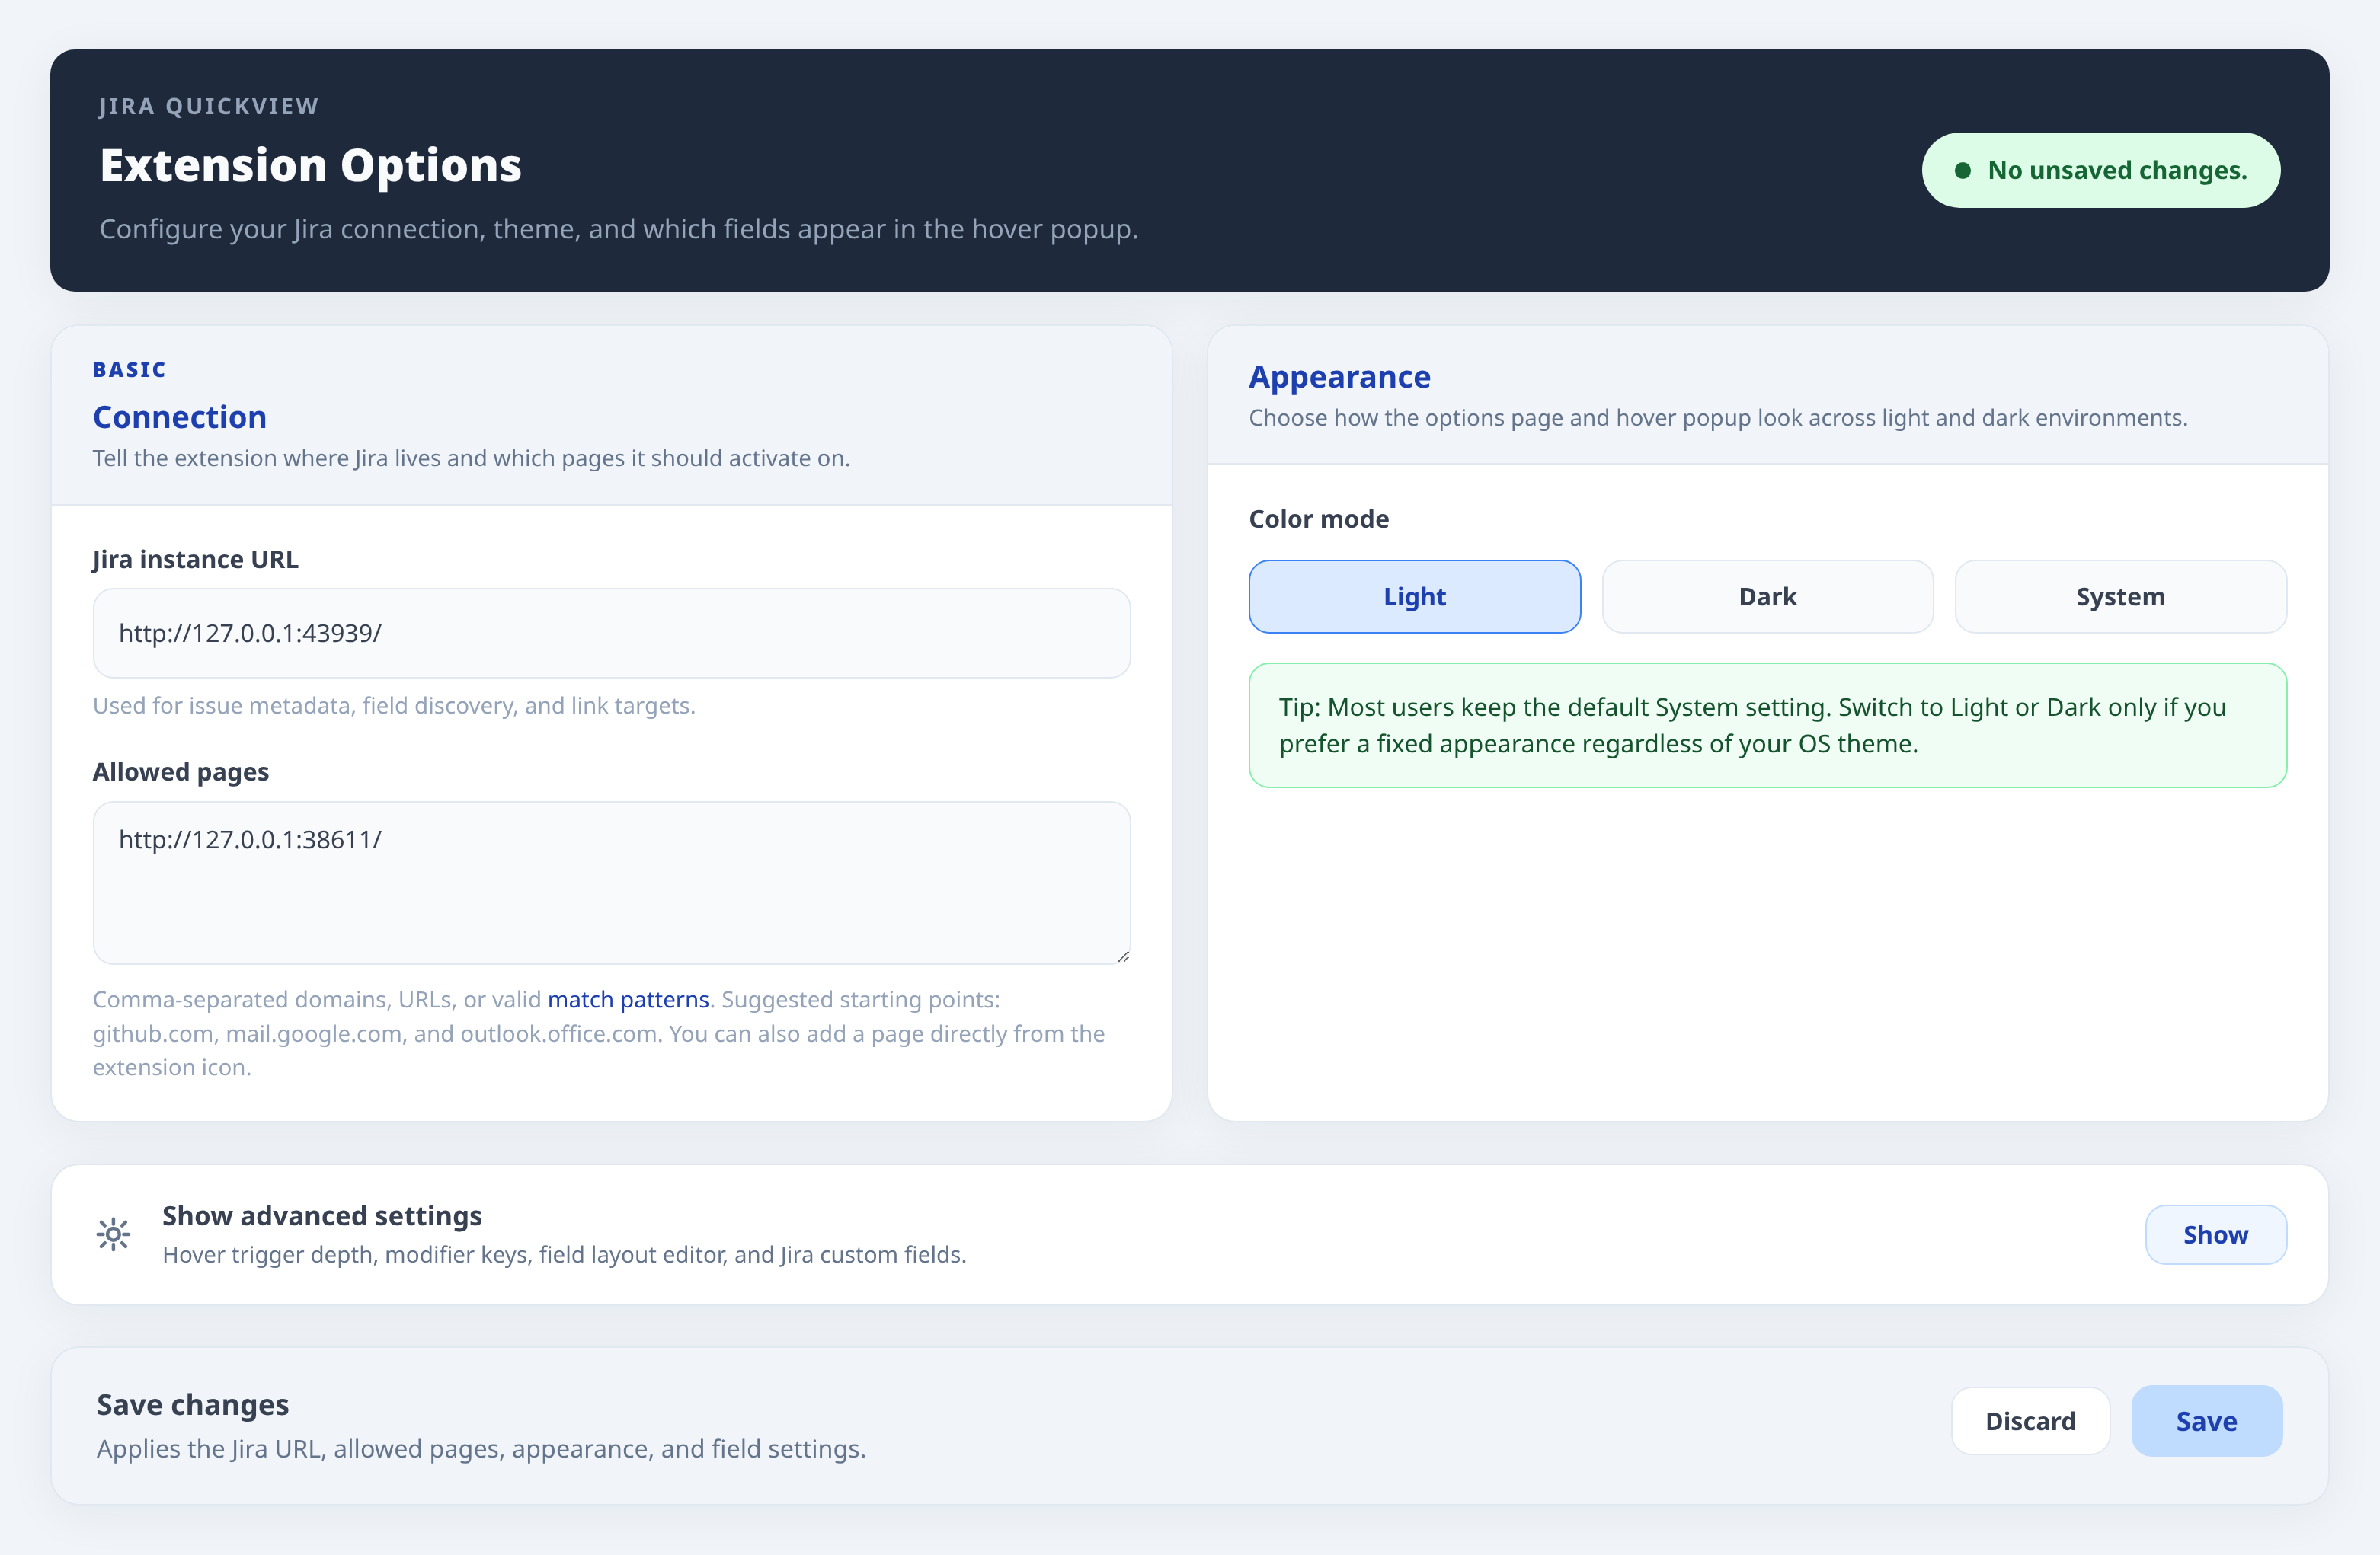2380x1555 pixels.
Task: Click the green tip box about System setting
Action: coord(1766,726)
